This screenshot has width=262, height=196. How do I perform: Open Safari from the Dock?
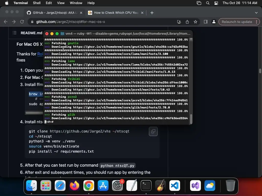[60, 186]
